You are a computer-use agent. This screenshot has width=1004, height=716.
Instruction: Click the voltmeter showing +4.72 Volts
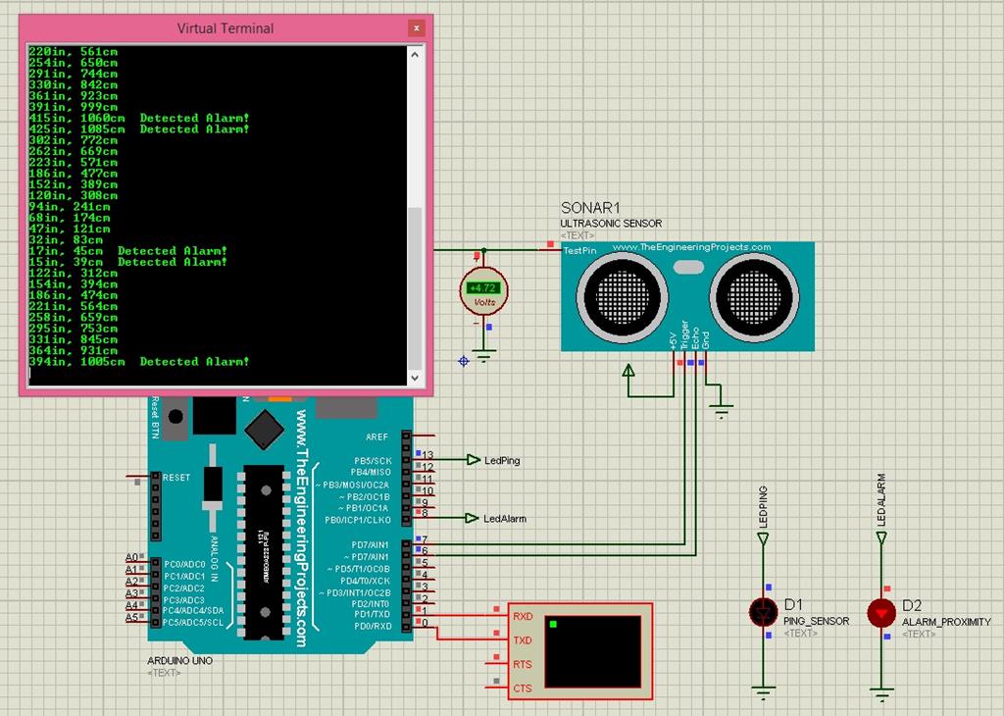pos(483,291)
